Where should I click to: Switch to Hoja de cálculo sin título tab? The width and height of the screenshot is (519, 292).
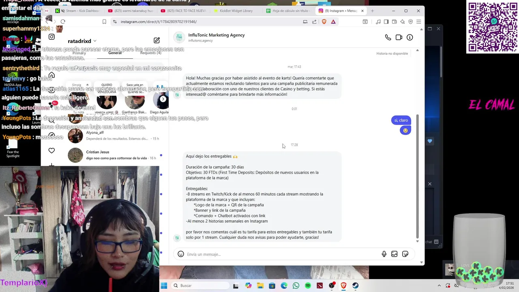coord(289,11)
